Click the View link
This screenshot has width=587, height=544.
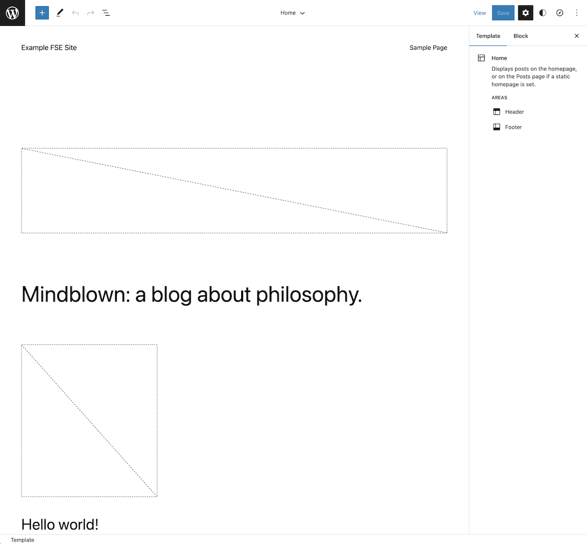click(x=480, y=13)
